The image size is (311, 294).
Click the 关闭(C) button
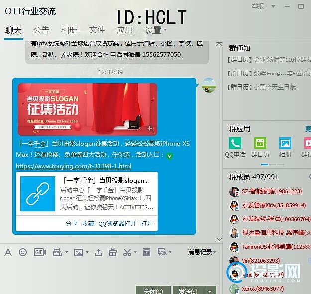153,290
